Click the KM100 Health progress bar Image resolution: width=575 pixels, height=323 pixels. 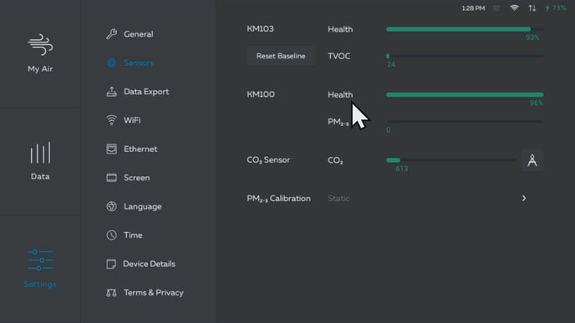tap(465, 94)
